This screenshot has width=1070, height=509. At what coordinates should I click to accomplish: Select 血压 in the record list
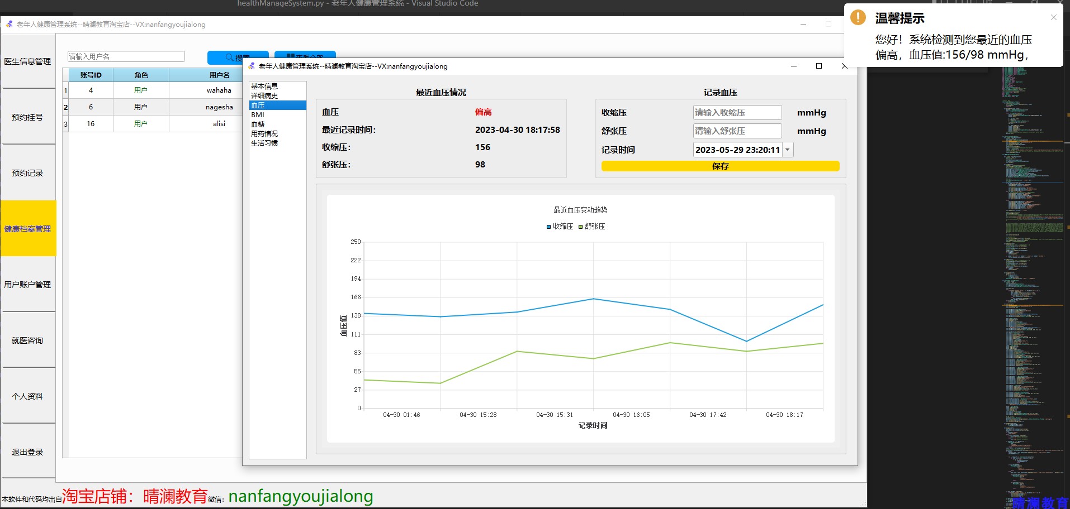point(277,105)
